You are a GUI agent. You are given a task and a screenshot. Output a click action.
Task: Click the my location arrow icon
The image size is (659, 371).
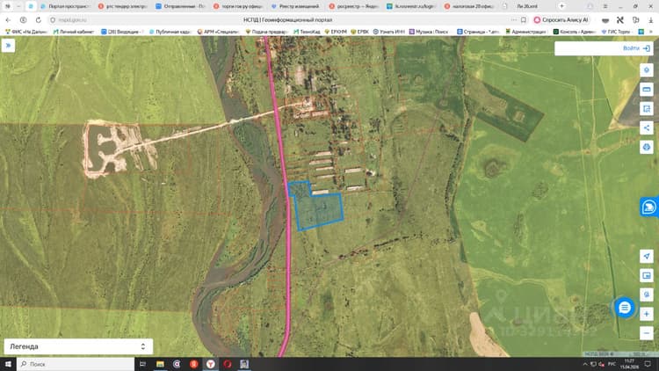[x=647, y=256]
